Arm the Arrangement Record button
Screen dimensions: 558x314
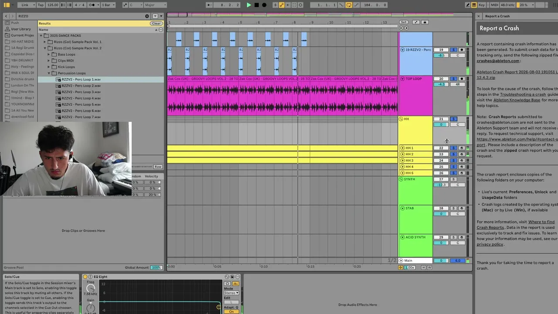pyautogui.click(x=264, y=5)
